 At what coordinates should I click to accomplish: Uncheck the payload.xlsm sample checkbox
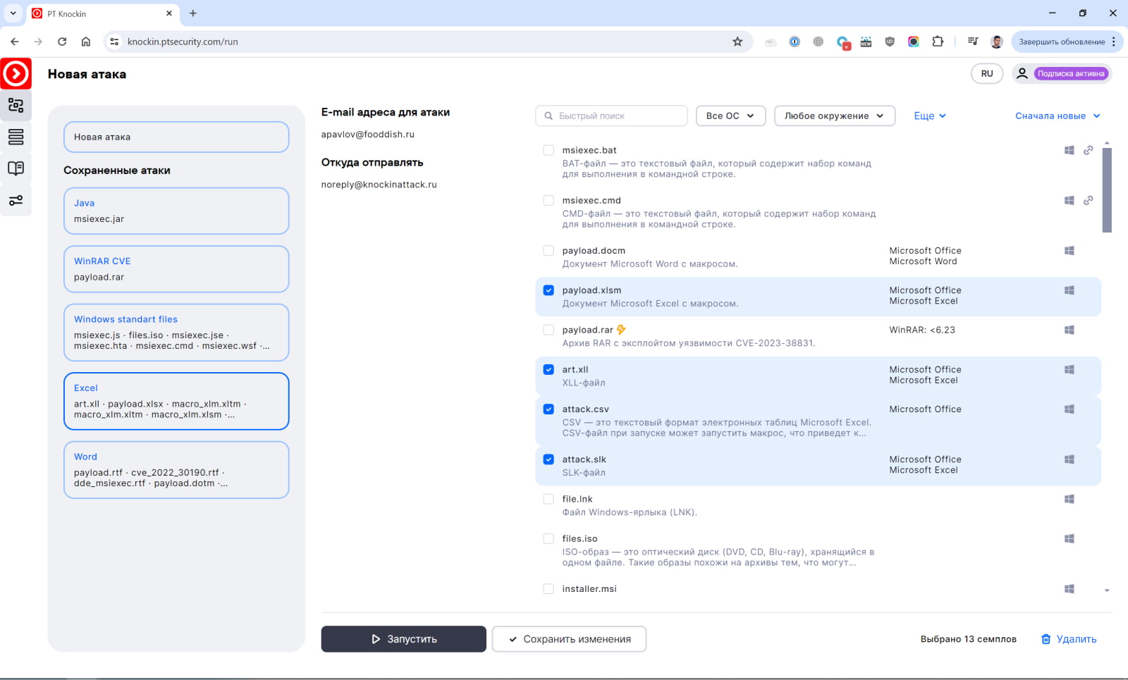point(548,290)
